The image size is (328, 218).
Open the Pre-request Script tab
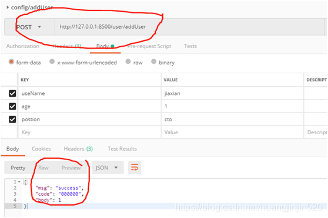tap(149, 46)
